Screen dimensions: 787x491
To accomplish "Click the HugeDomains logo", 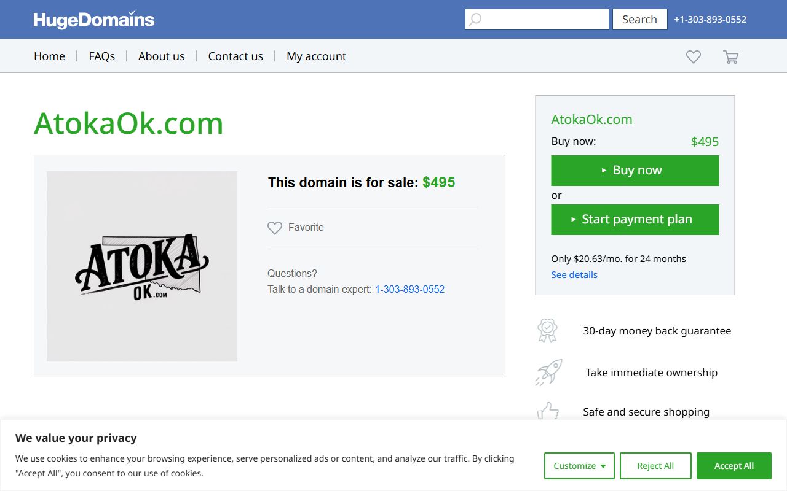I will (94, 20).
